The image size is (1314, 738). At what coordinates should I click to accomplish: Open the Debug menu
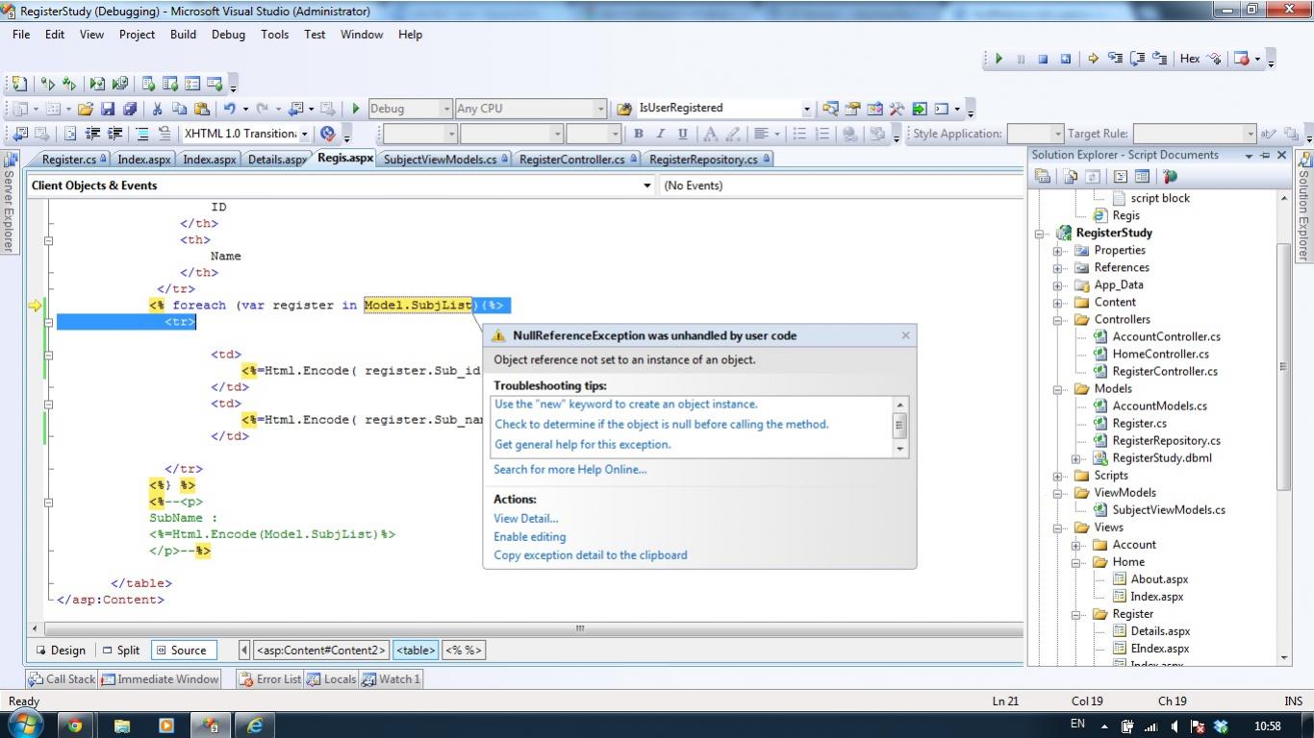click(228, 35)
